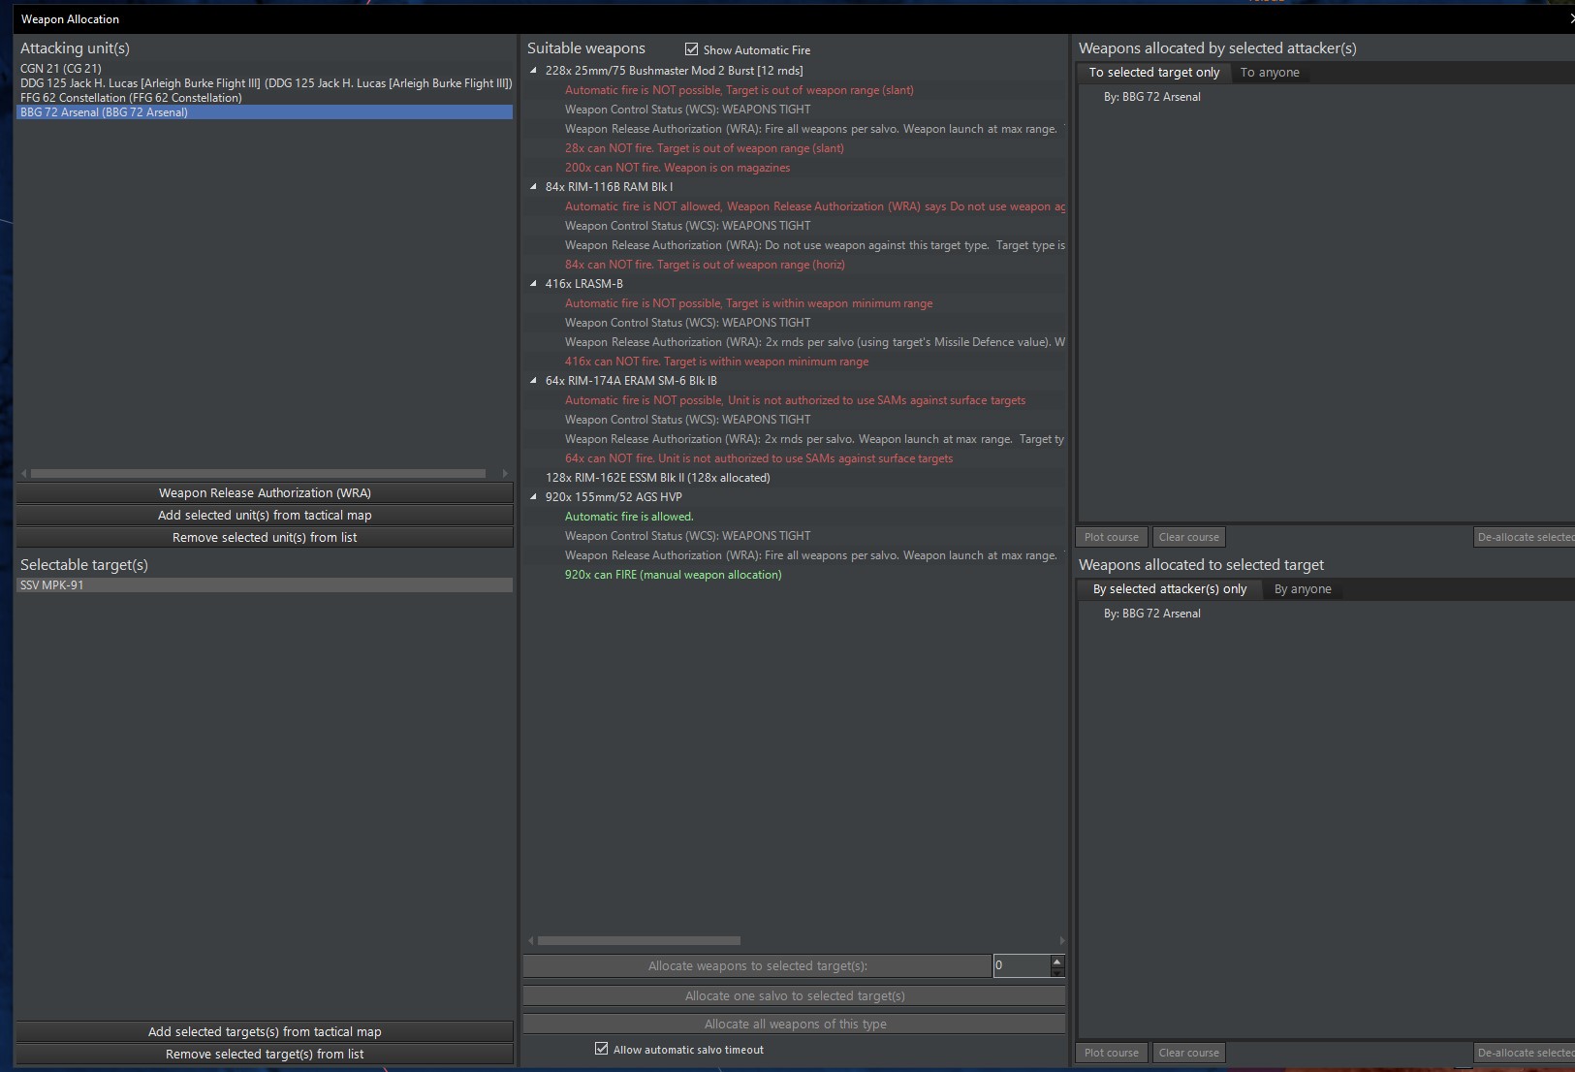Select target SSV MPK-91
The height and width of the screenshot is (1072, 1575).
coord(265,585)
